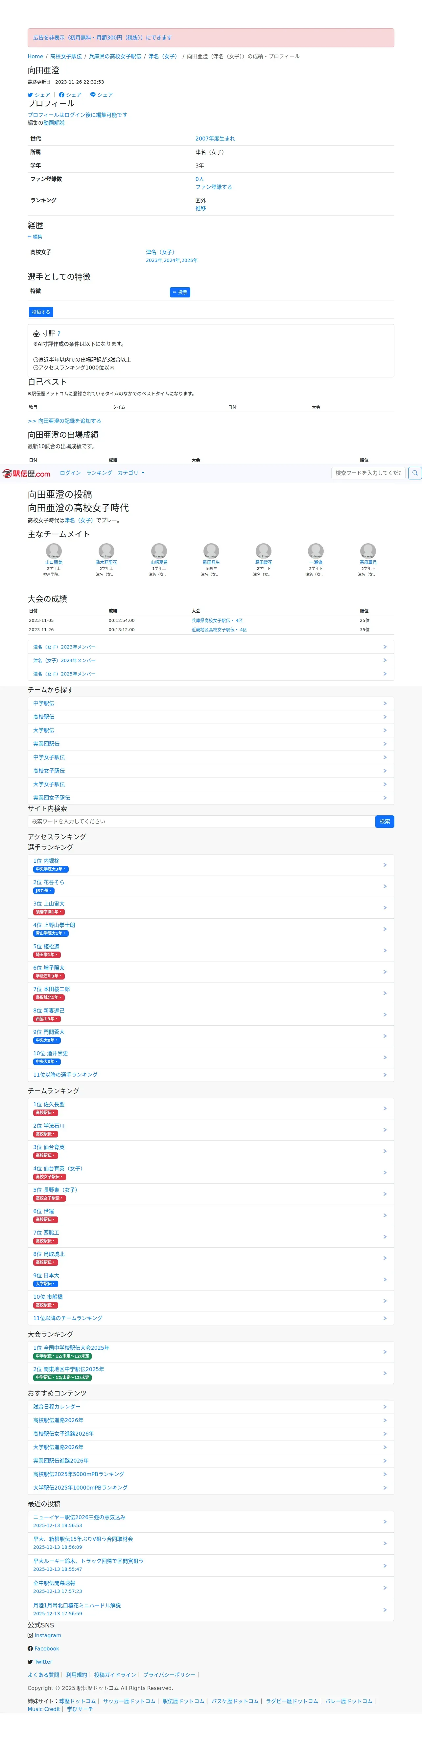Click chevron on 津名（女子）2024年メンバー row
The image size is (422, 1737).
tap(385, 661)
